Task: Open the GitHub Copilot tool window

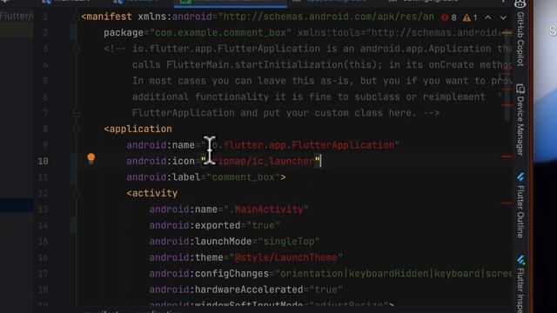Action: (x=520, y=34)
